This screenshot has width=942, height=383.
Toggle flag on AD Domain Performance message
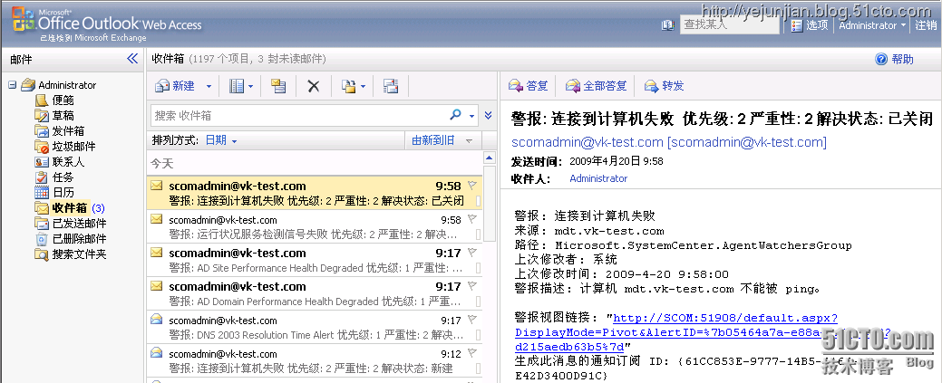pos(472,286)
